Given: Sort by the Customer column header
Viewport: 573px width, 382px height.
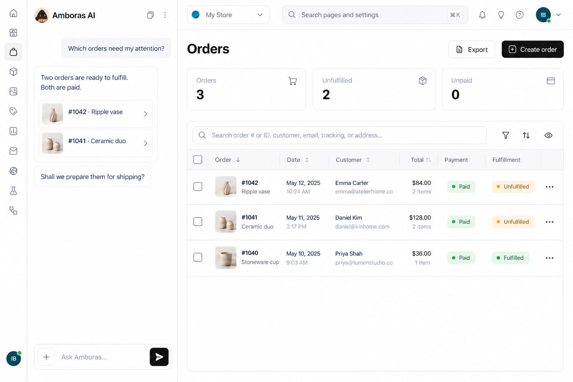Looking at the screenshot, I should (353, 160).
